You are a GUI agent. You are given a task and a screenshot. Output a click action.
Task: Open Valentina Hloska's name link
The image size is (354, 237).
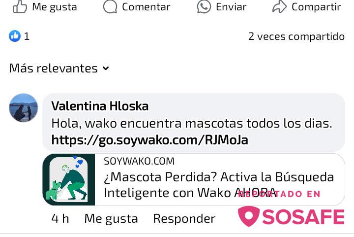click(100, 106)
